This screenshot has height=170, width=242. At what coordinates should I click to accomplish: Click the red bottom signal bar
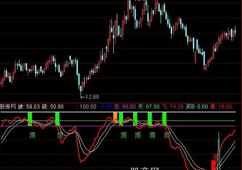pyautogui.click(x=213, y=165)
